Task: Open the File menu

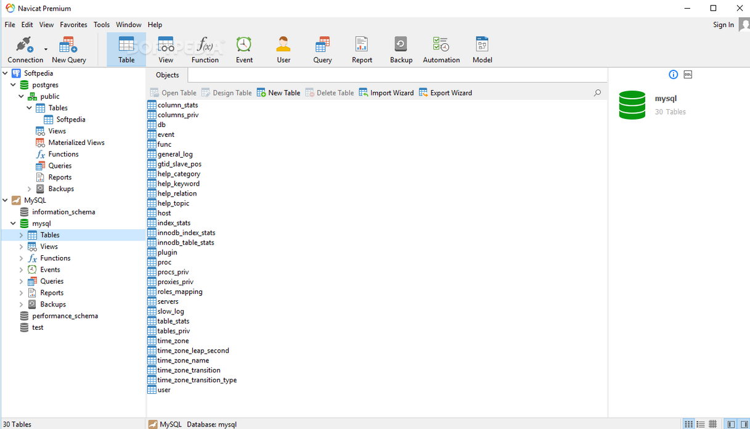Action: coord(10,25)
